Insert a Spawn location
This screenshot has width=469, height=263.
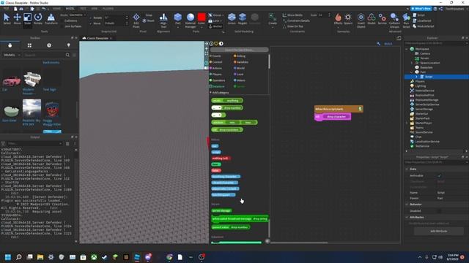[x=348, y=19]
